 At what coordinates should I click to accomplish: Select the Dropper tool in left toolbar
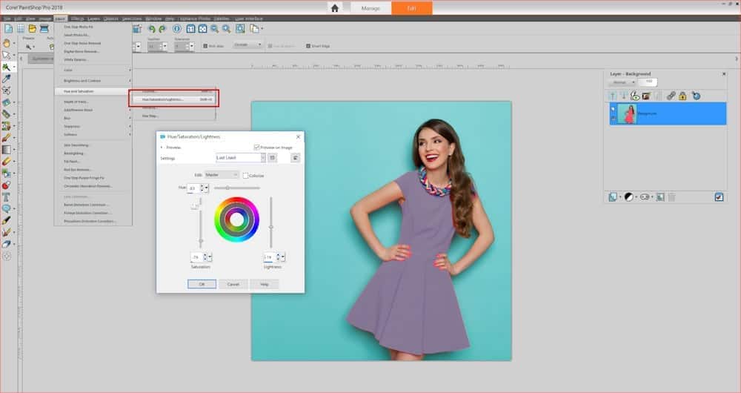(7, 78)
